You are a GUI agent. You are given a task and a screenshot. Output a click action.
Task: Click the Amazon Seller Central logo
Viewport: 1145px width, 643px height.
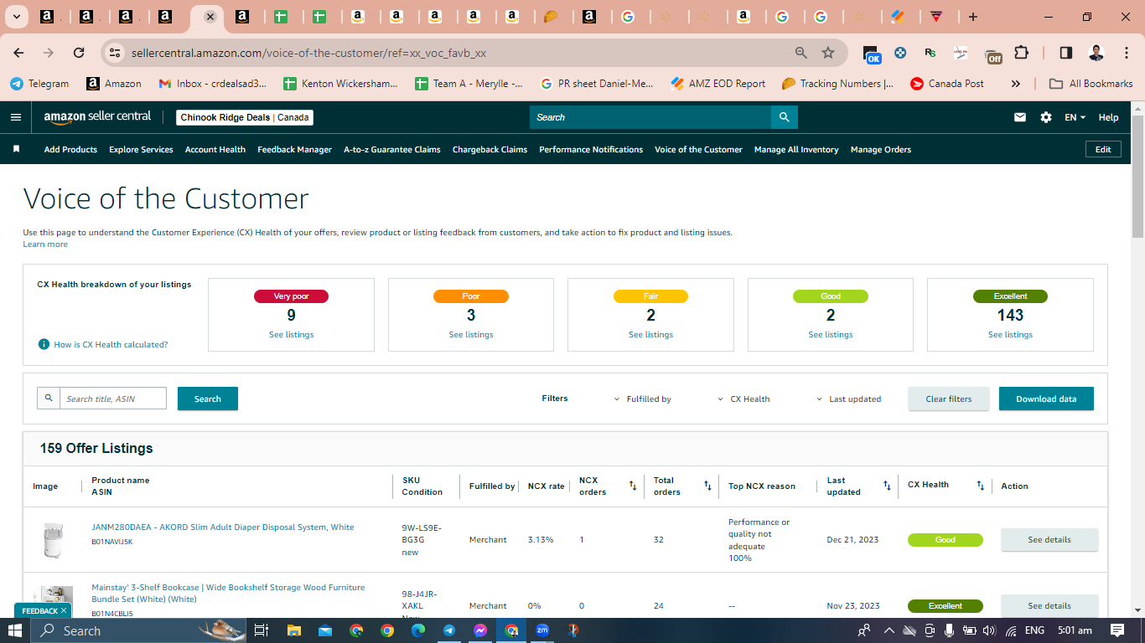click(97, 117)
